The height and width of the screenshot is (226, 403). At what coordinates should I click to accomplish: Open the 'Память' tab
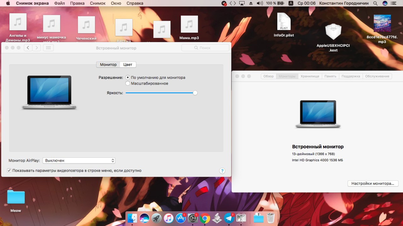[330, 76]
